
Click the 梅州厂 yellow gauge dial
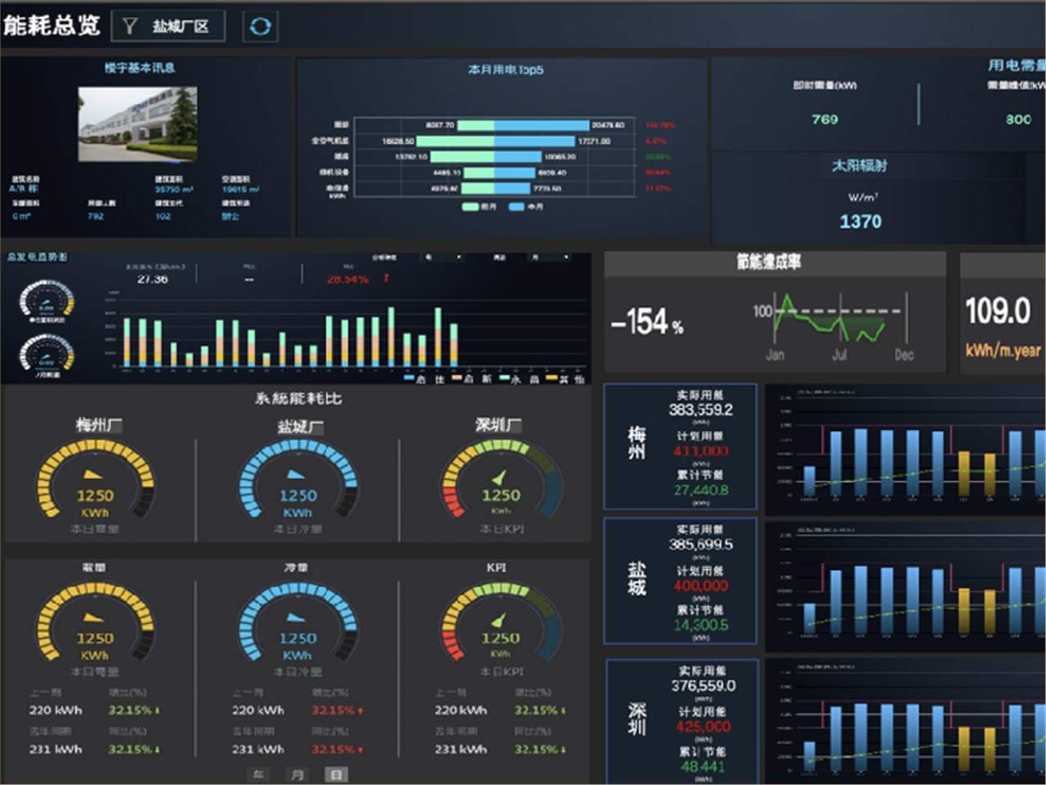(95, 480)
